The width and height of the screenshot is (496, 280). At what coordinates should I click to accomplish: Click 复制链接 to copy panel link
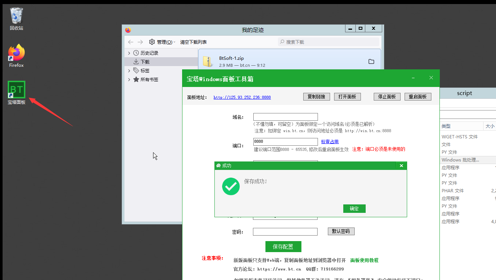[x=316, y=97]
